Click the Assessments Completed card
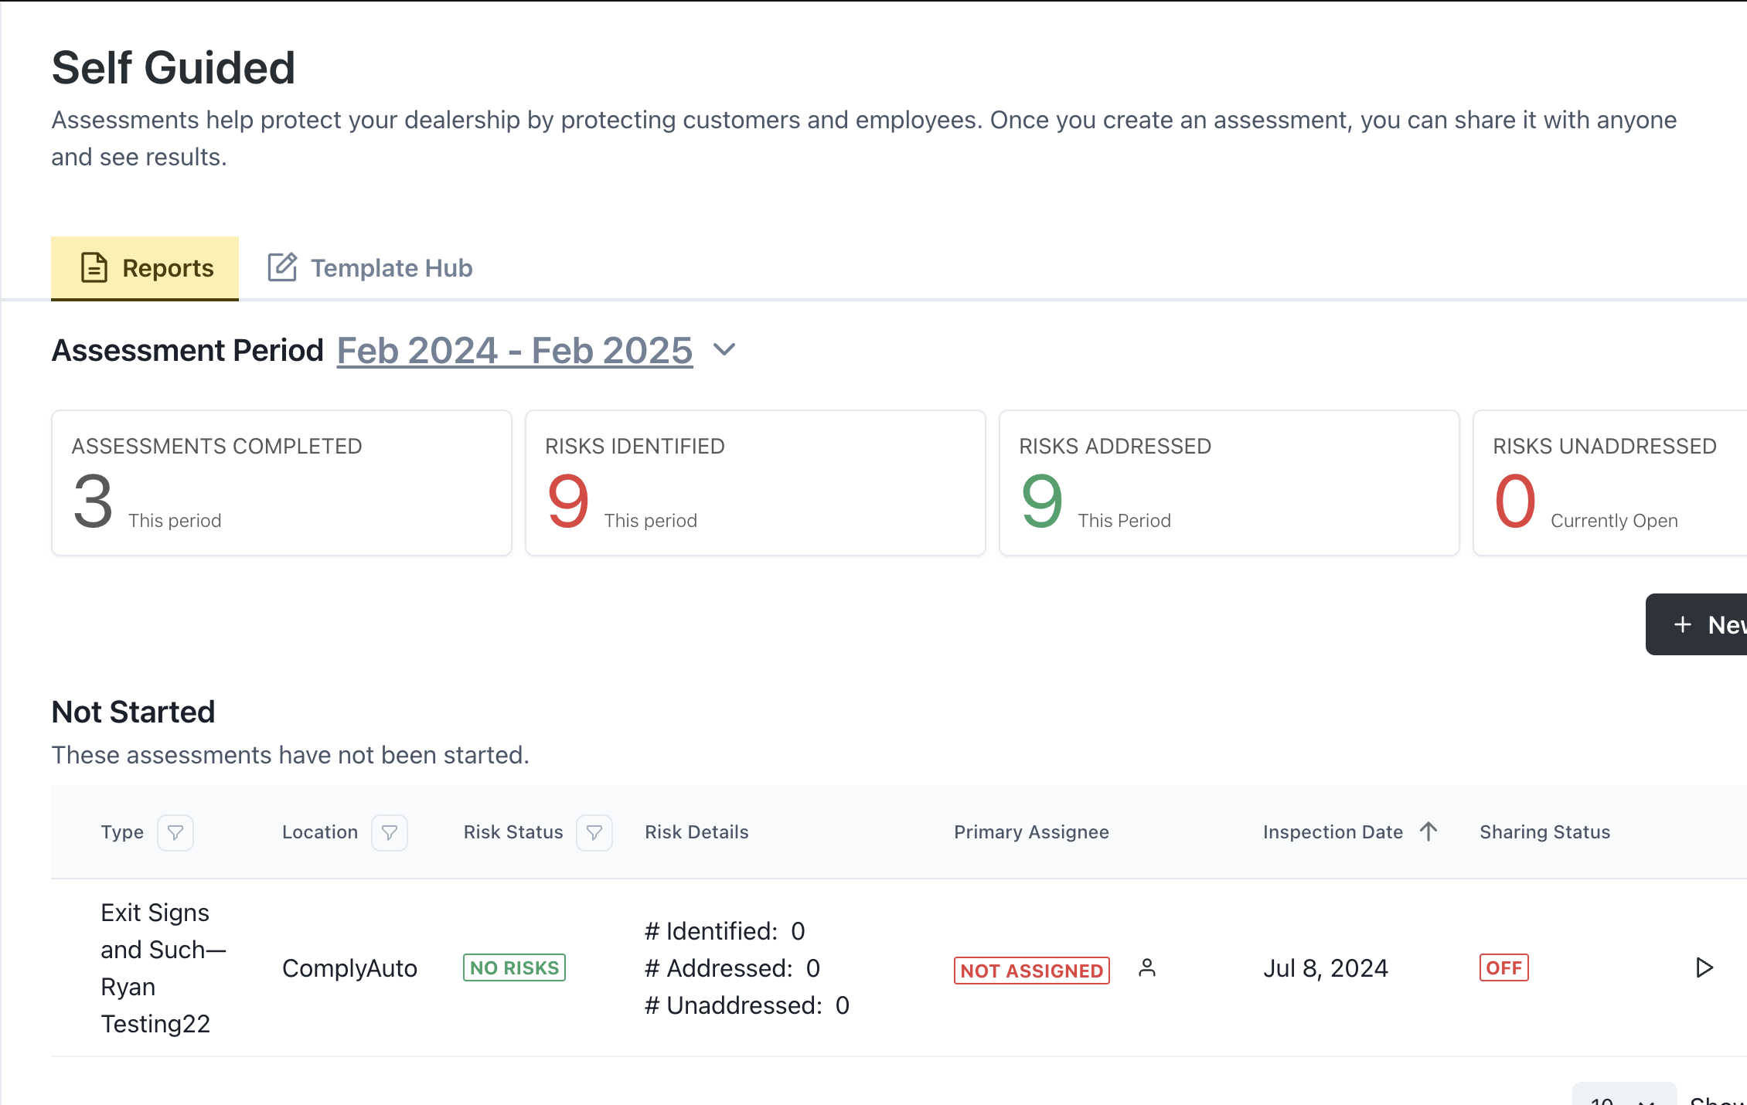 [281, 483]
